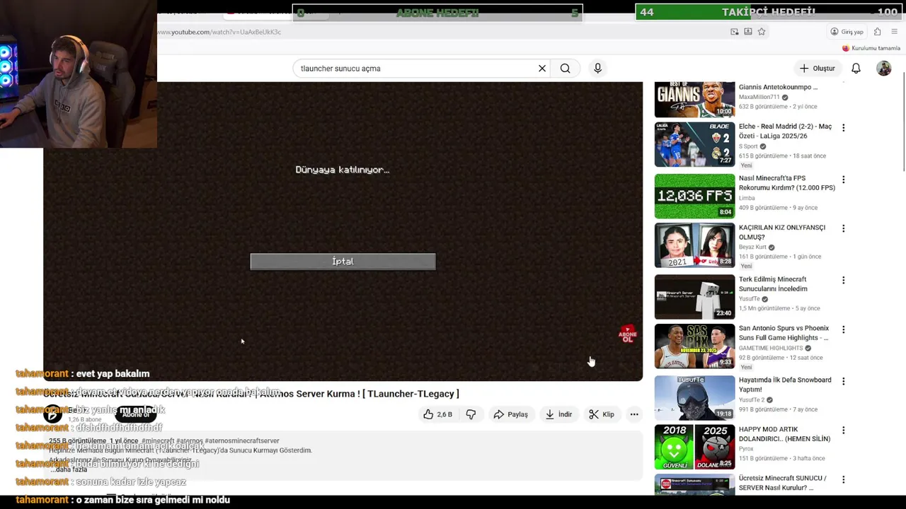The height and width of the screenshot is (509, 906).
Task: Open the Firefox hamburger menu
Action: point(895,32)
